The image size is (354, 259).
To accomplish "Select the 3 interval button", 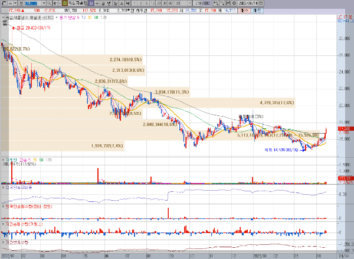I will (x=140, y=3).
